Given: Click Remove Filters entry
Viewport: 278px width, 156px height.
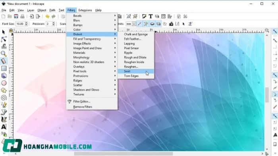Looking at the screenshot, I should pos(92,107).
